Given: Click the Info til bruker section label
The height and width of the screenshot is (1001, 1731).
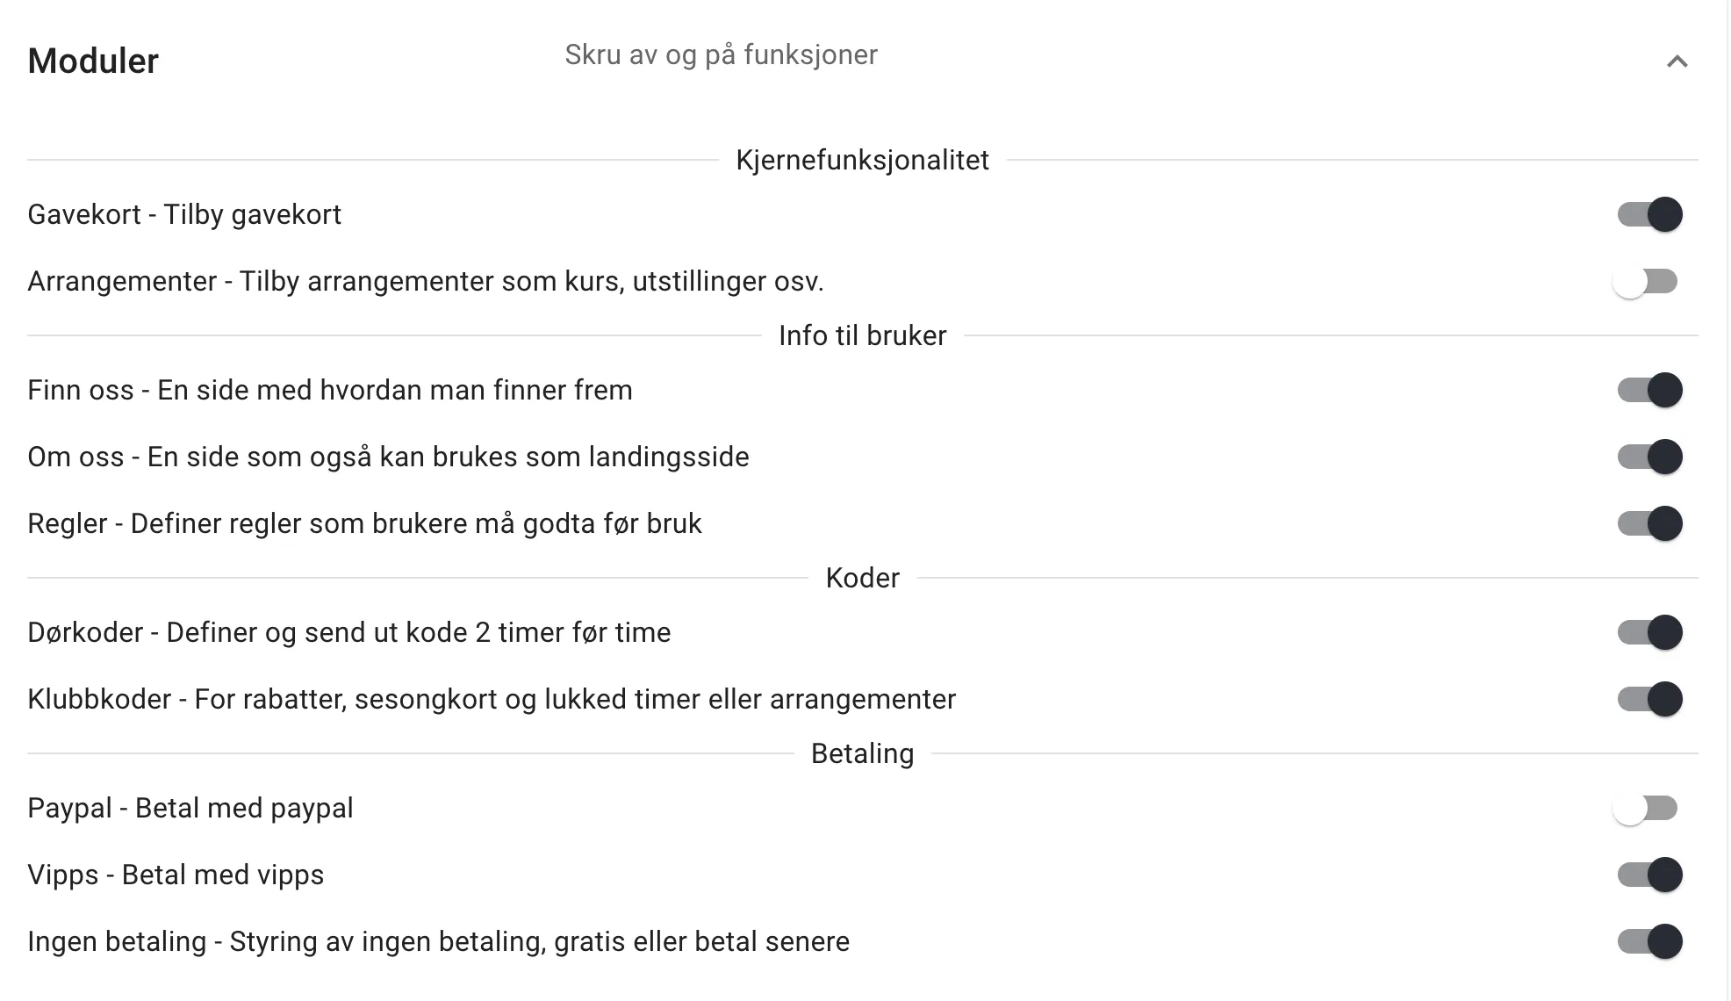Looking at the screenshot, I should click(862, 335).
